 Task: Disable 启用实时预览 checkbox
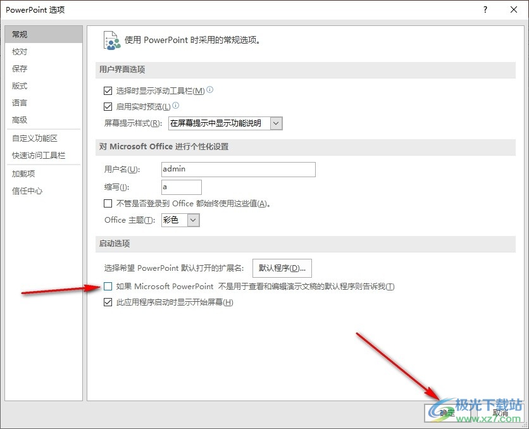pyautogui.click(x=108, y=107)
